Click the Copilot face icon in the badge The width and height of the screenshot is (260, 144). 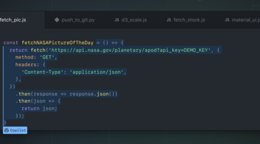(6, 130)
